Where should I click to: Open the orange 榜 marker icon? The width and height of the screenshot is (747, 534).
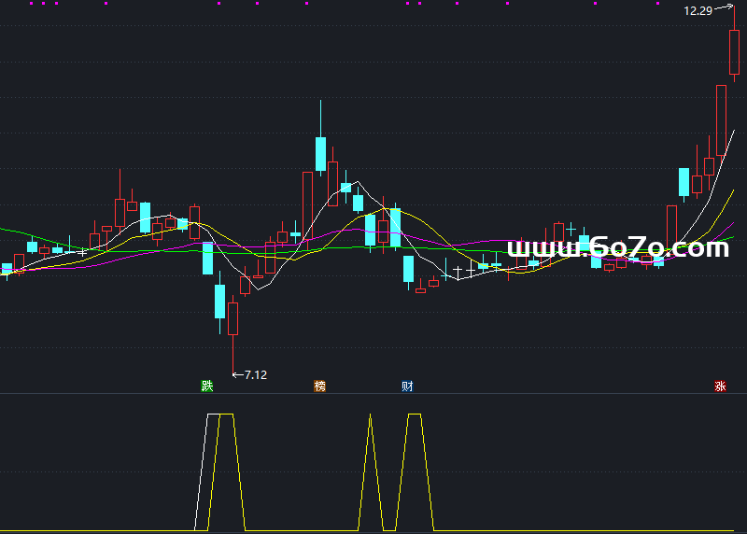[x=319, y=386]
